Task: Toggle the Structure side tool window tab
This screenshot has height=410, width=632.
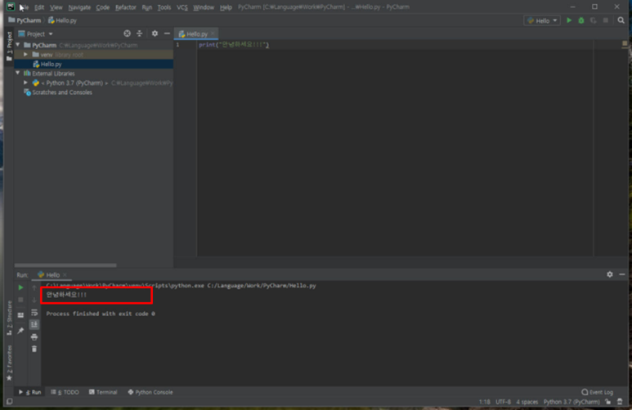Action: pos(9,319)
